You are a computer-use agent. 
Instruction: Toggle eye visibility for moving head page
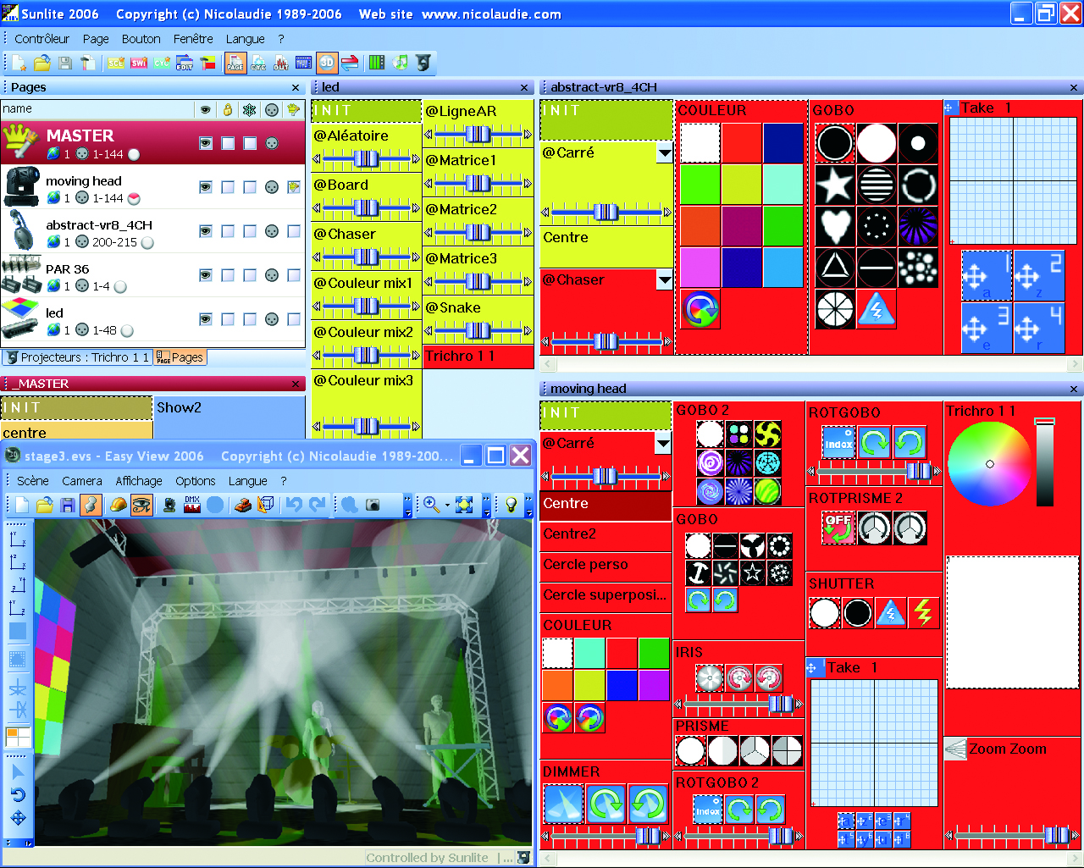coord(205,187)
